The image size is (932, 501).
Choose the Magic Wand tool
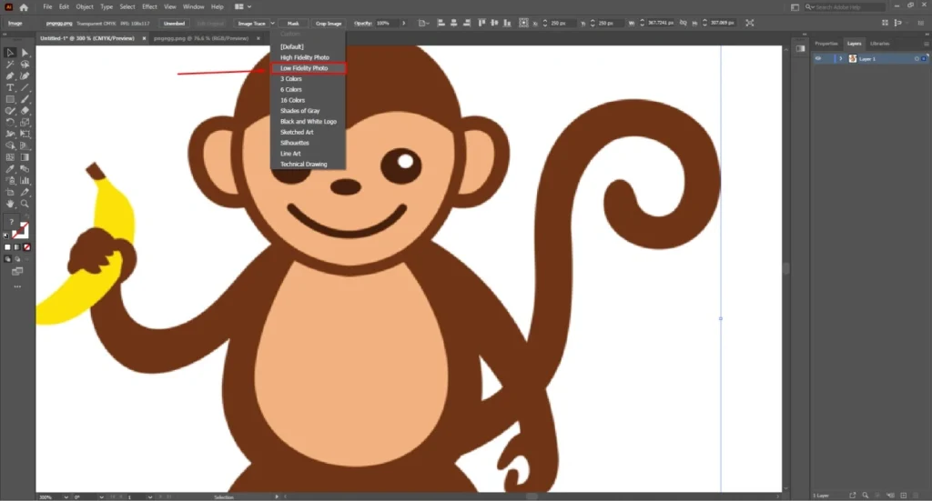coord(10,65)
